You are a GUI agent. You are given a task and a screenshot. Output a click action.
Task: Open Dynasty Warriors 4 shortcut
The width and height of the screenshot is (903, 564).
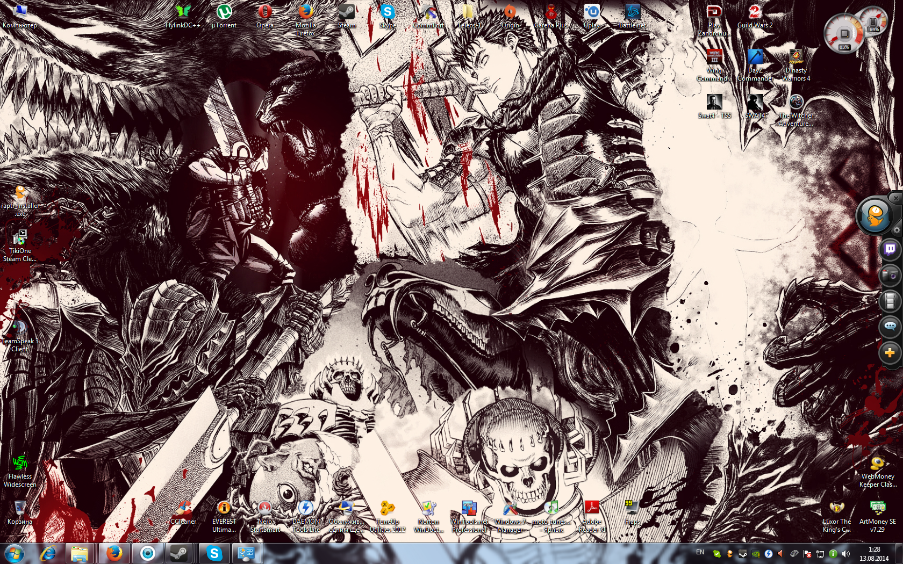click(796, 65)
